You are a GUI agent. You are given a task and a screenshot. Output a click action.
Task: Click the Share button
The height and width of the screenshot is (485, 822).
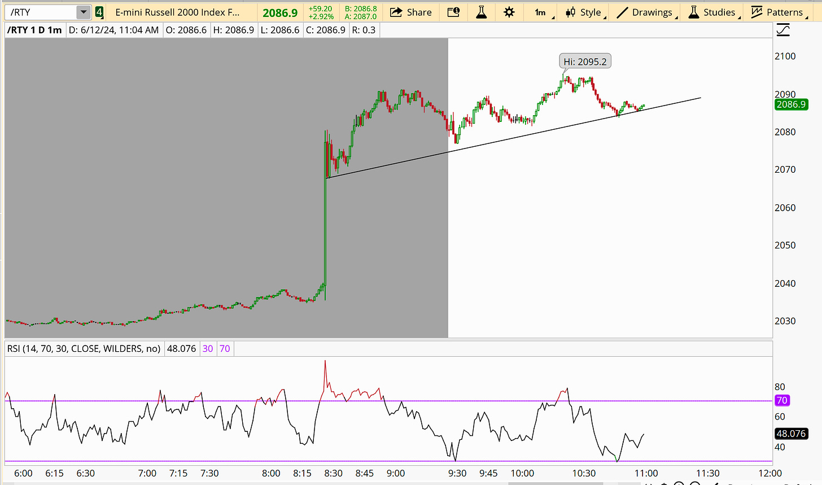[x=411, y=12]
